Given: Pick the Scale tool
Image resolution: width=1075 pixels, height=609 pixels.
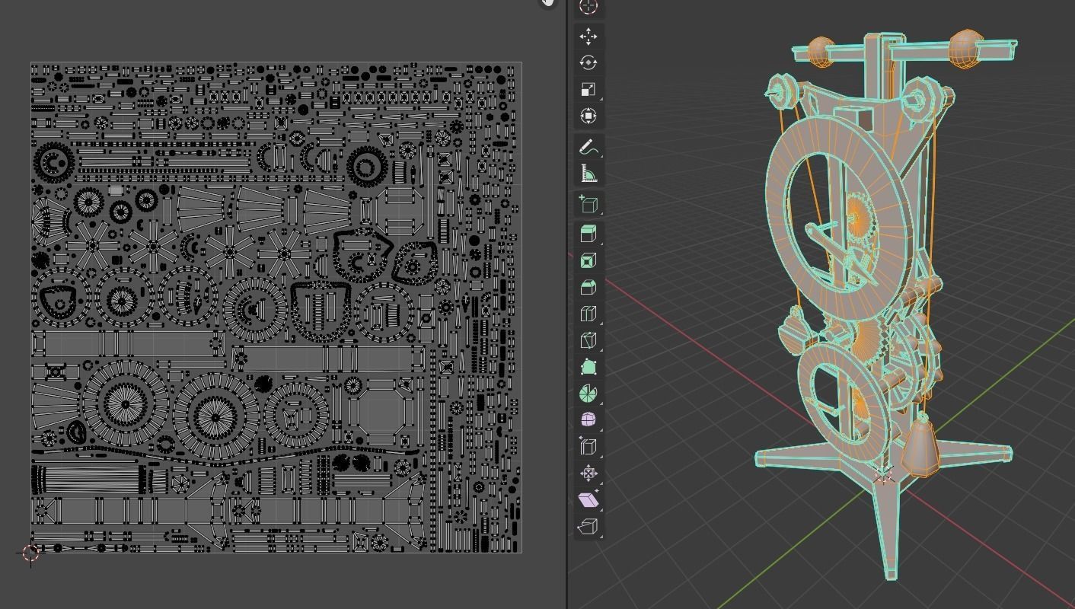Looking at the screenshot, I should pos(588,90).
